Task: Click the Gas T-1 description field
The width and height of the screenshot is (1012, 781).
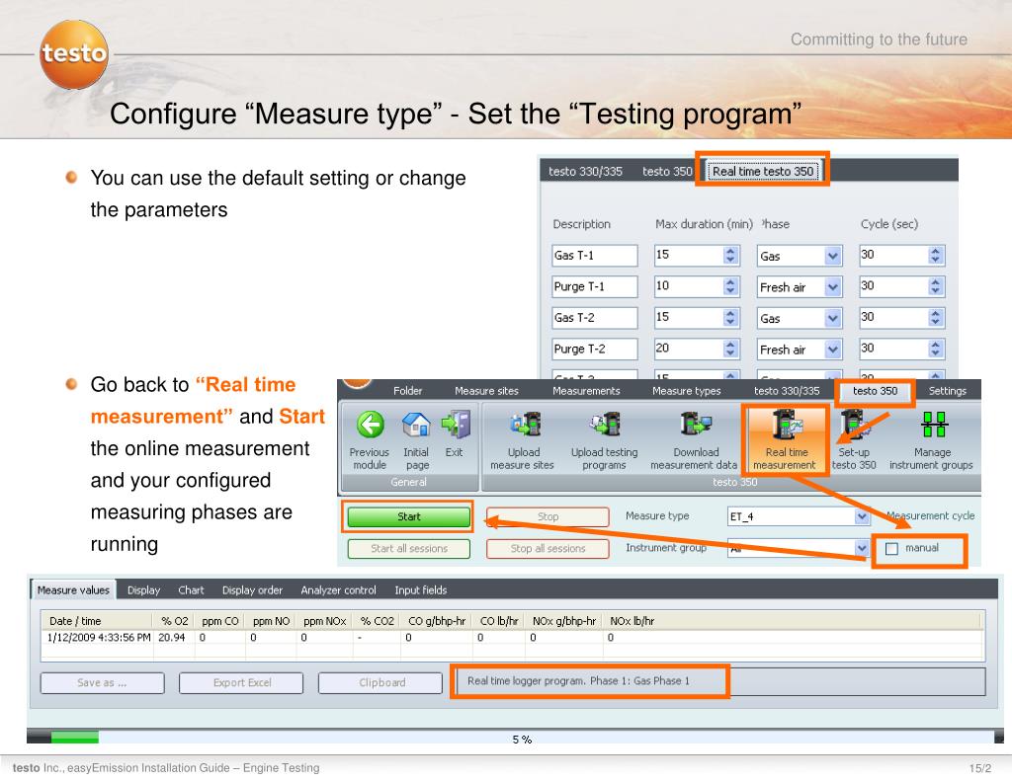Action: [x=594, y=256]
